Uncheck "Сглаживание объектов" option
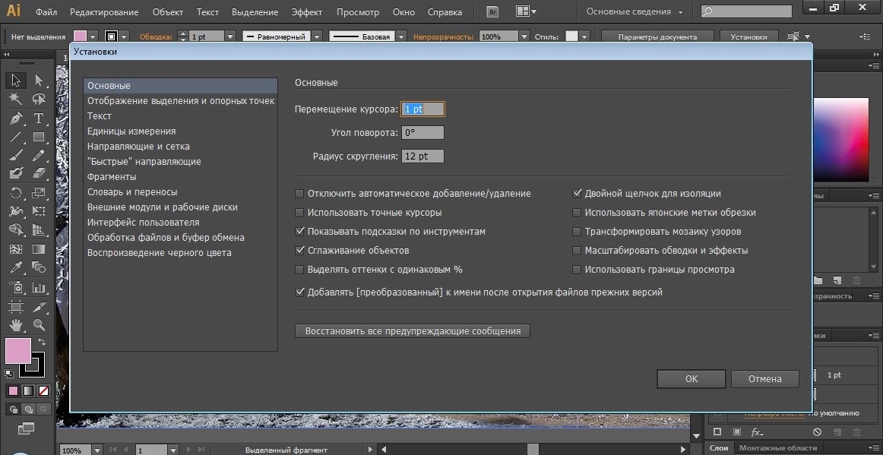The image size is (883, 455). [x=299, y=251]
